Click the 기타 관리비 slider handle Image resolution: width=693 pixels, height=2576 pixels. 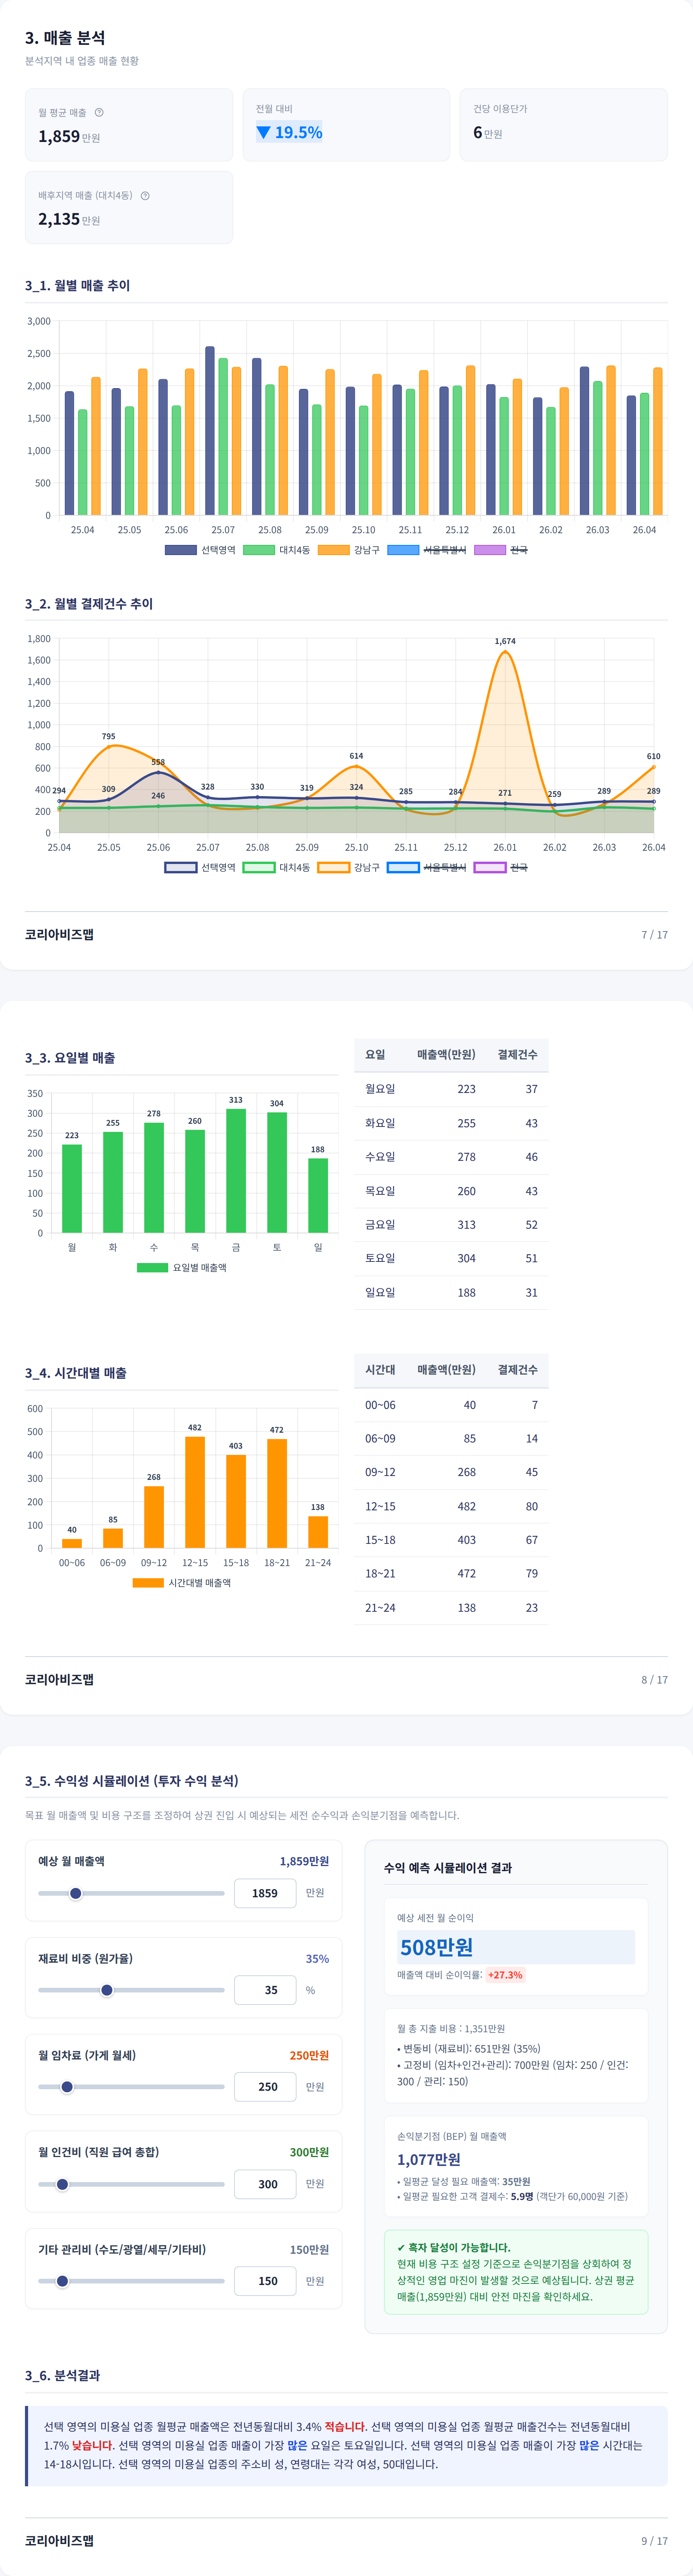coord(62,2281)
